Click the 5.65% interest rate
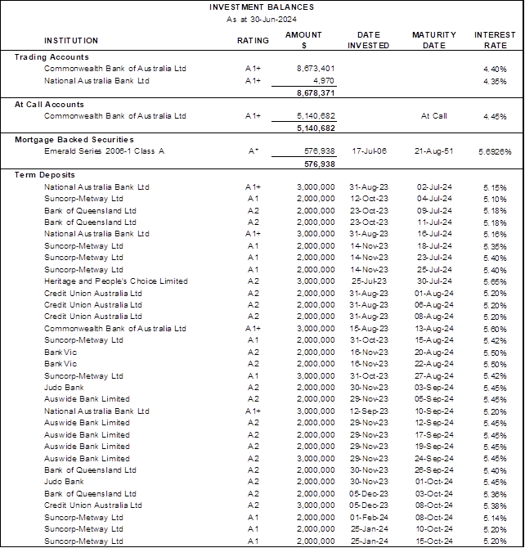 click(x=495, y=282)
